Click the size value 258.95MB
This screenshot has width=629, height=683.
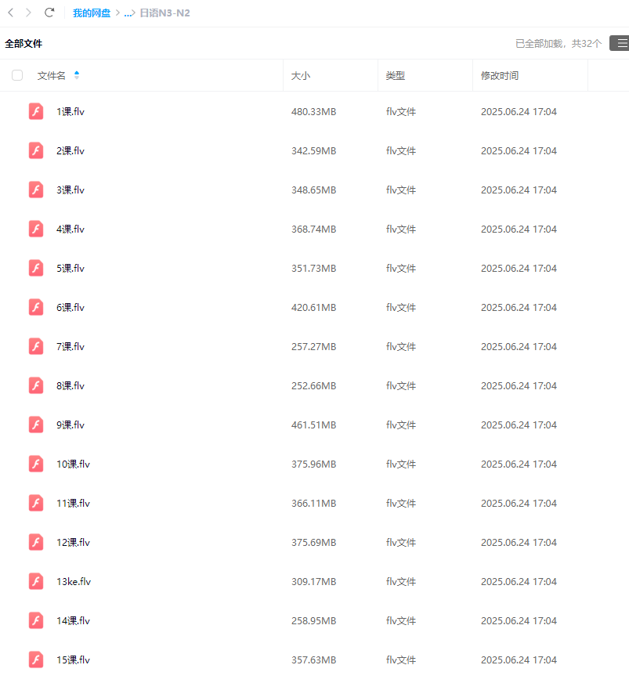pyautogui.click(x=313, y=620)
